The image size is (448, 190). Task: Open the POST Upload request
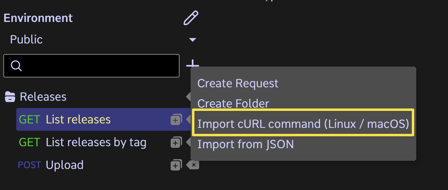(64, 165)
